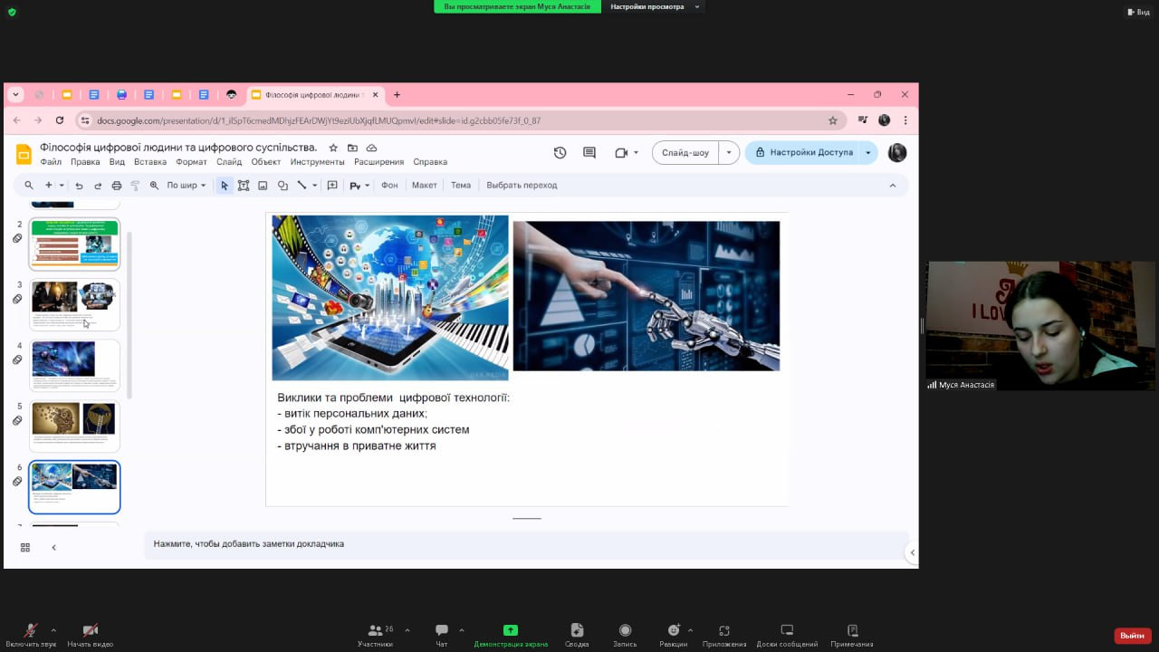1159x652 pixels.
Task: Expand the audio options chevron in Zoom
Action: [53, 629]
